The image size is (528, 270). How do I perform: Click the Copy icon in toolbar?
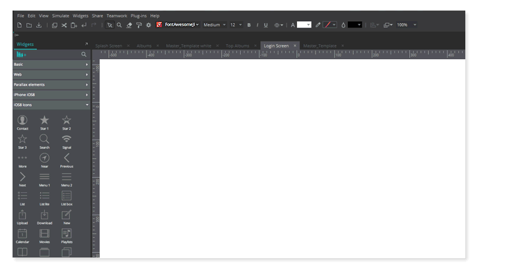[54, 25]
